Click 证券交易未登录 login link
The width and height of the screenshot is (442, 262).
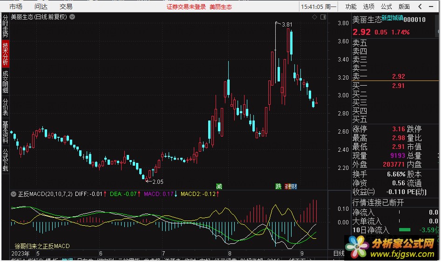point(186,7)
